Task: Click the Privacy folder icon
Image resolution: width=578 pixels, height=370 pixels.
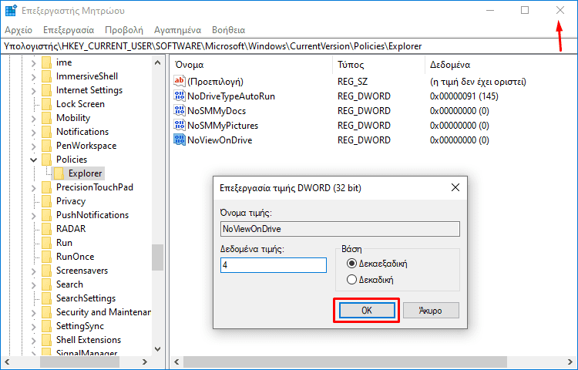Action: (x=46, y=201)
